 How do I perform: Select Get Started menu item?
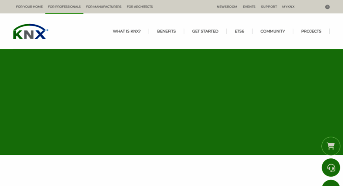pyautogui.click(x=205, y=31)
